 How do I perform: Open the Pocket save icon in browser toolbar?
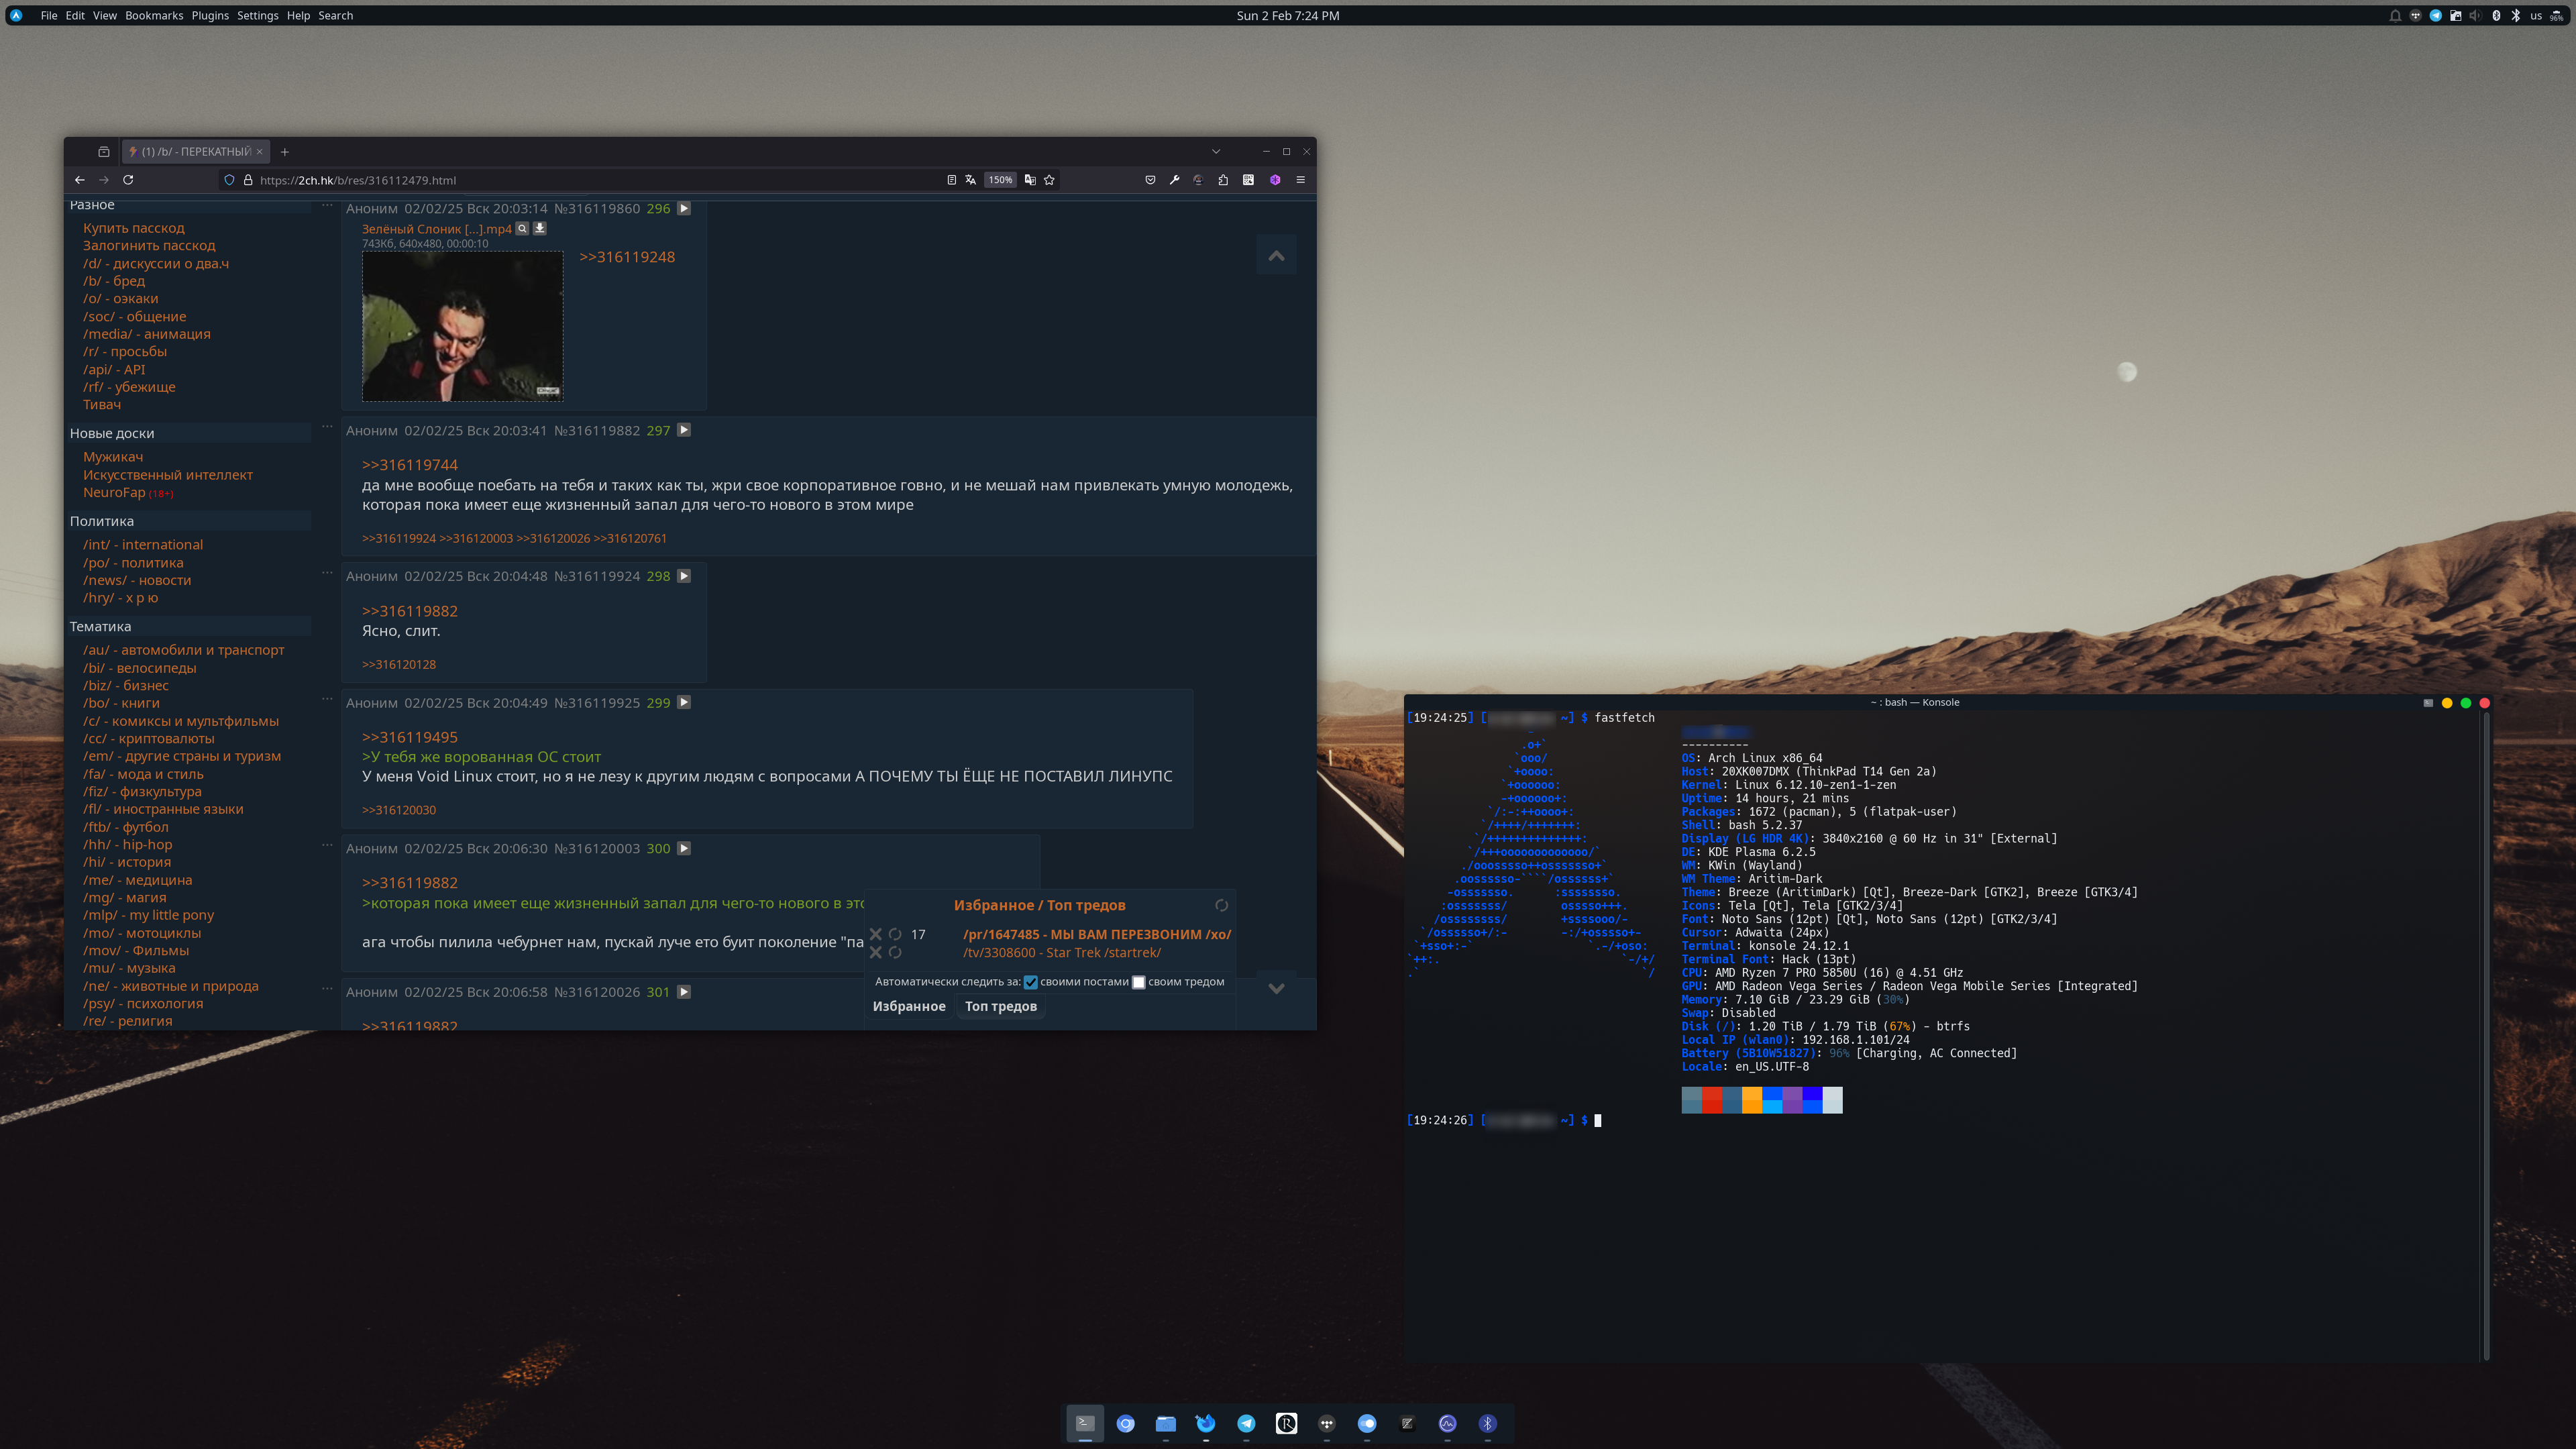tap(1150, 180)
